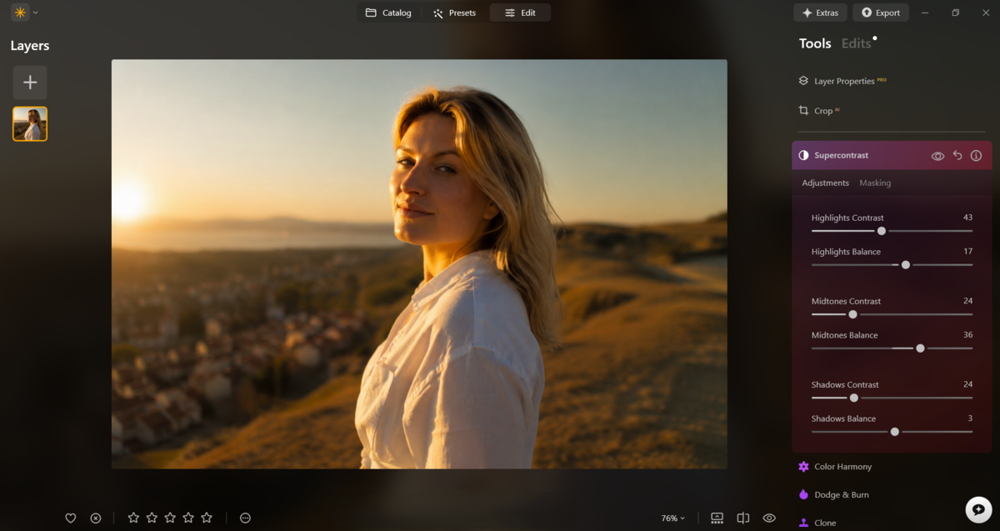The image size is (1000, 531).
Task: Open Layer Properties tool
Action: pos(842,81)
